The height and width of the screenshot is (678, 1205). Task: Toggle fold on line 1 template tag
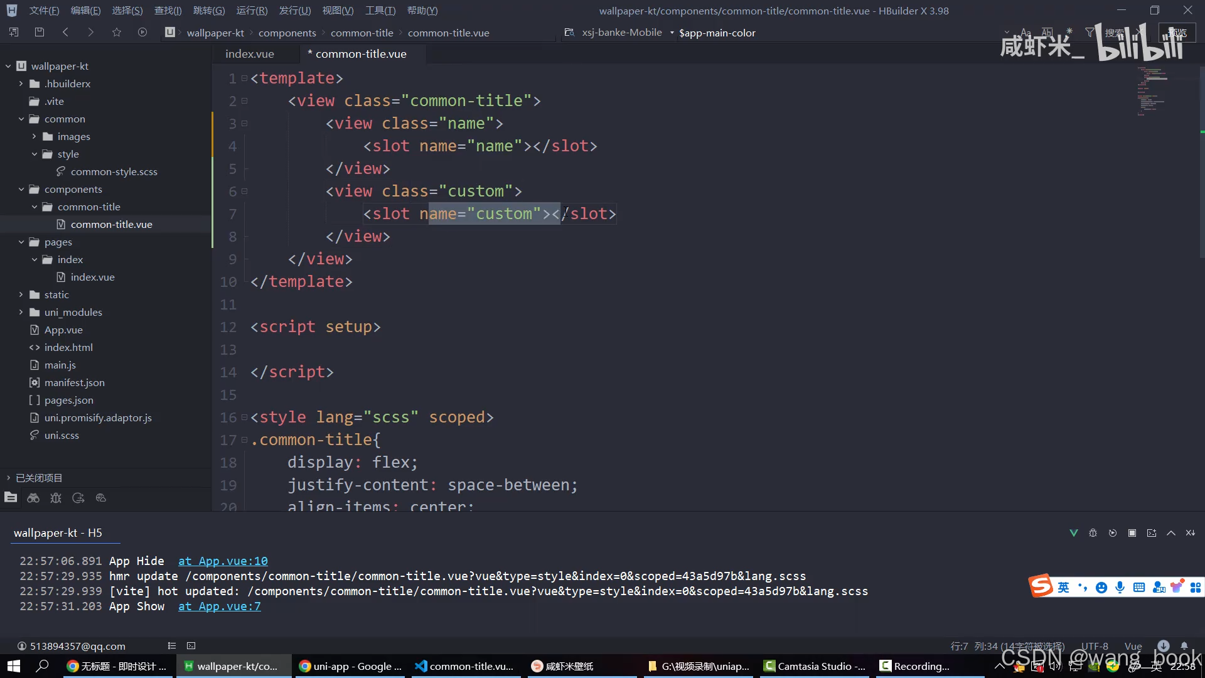coord(245,78)
